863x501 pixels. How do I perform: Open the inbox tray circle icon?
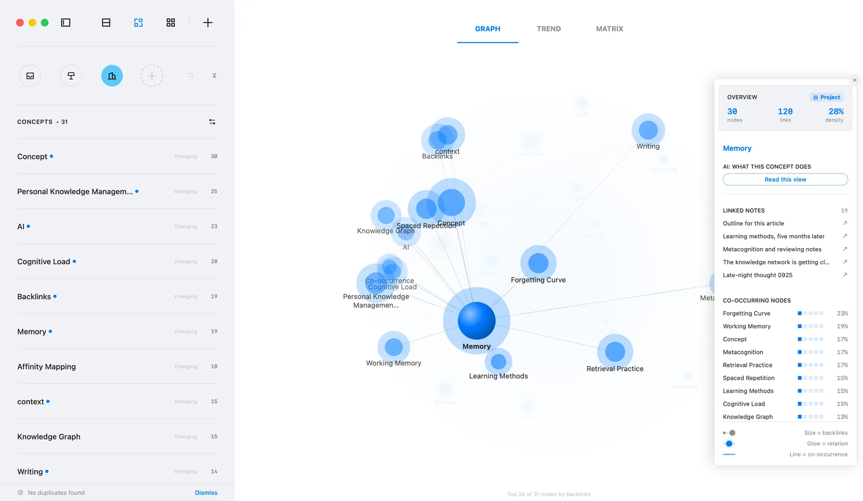(x=30, y=76)
